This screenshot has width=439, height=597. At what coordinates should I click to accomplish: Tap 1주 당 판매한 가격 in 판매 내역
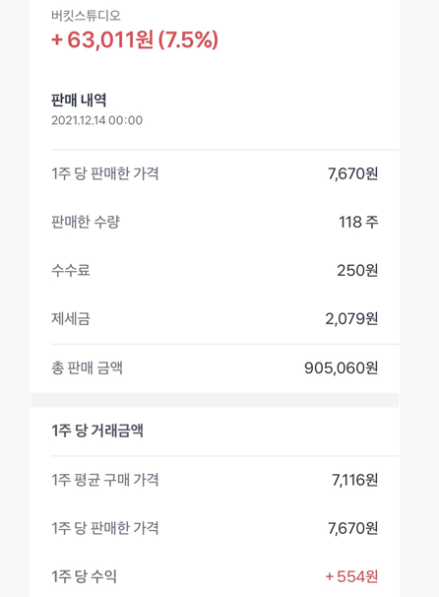(105, 173)
